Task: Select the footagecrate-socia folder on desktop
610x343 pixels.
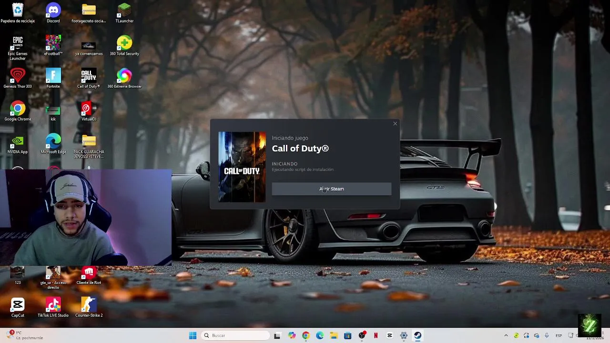Action: tap(89, 13)
